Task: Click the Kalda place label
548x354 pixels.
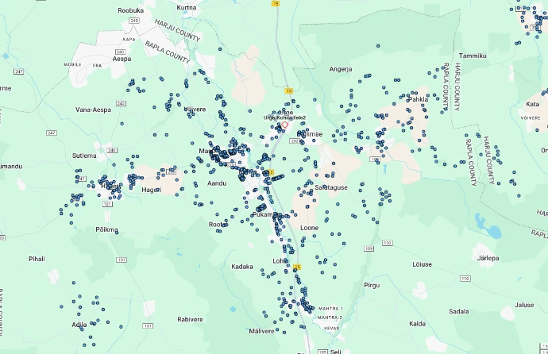Action: [419, 324]
